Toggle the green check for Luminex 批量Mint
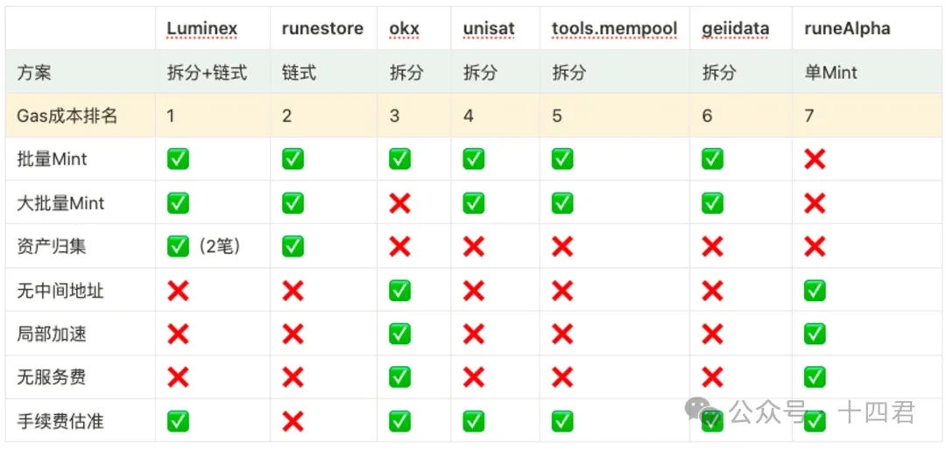Image resolution: width=946 pixels, height=450 pixels. click(178, 159)
